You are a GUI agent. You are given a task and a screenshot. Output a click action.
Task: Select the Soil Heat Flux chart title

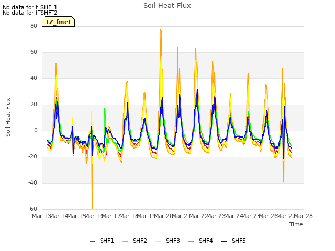(167, 6)
